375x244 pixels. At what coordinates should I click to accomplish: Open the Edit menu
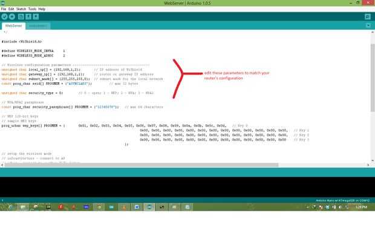pos(11,9)
